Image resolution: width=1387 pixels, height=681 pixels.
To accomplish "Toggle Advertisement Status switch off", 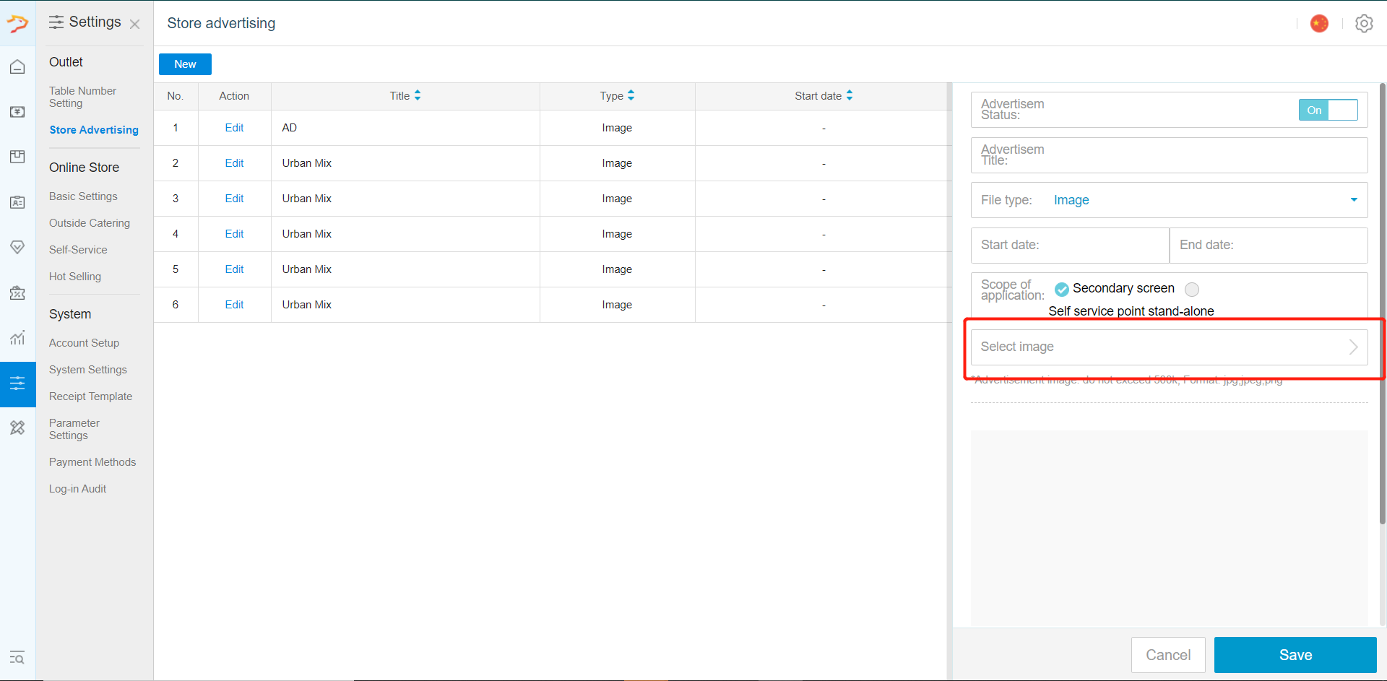I will (x=1328, y=110).
